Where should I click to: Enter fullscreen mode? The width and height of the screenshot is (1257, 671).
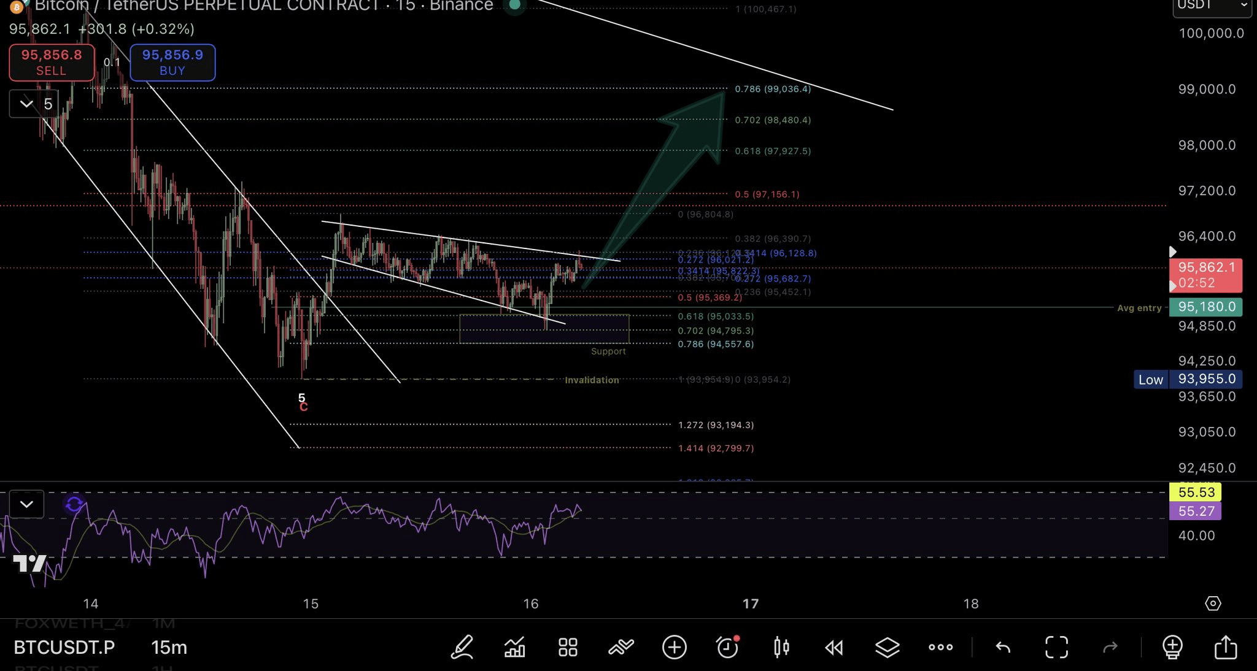pos(1056,647)
